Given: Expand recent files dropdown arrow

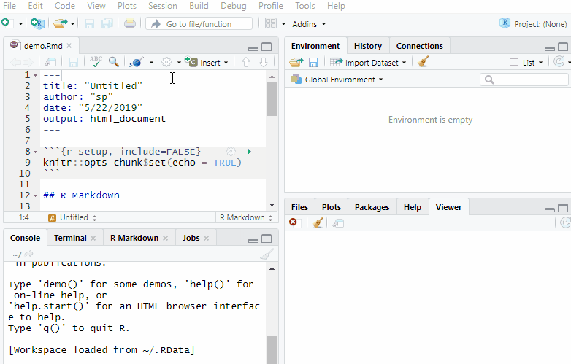Looking at the screenshot, I should tap(72, 24).
